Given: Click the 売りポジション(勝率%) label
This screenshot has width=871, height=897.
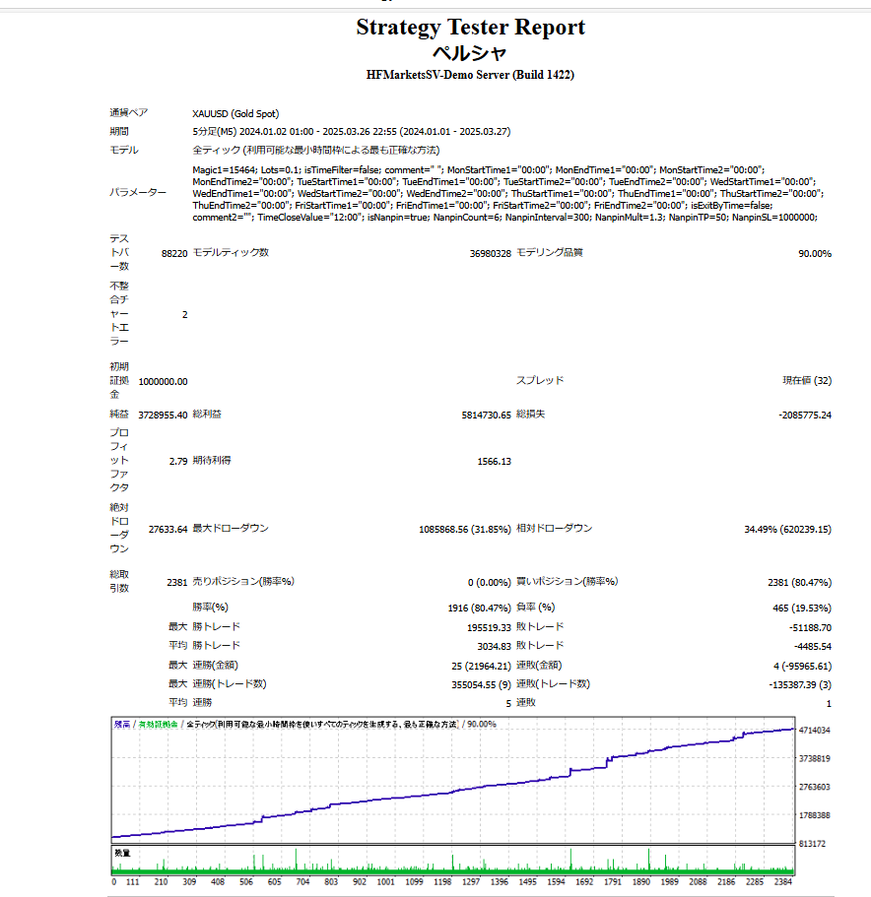Looking at the screenshot, I should pos(243,581).
